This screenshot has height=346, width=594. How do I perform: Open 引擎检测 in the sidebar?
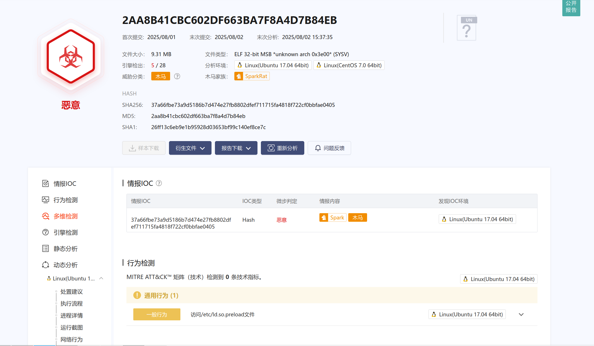pyautogui.click(x=65, y=232)
